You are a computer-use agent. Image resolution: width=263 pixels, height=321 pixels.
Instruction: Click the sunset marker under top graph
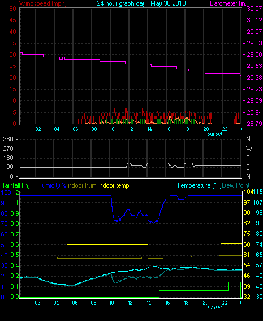(x=215, y=134)
